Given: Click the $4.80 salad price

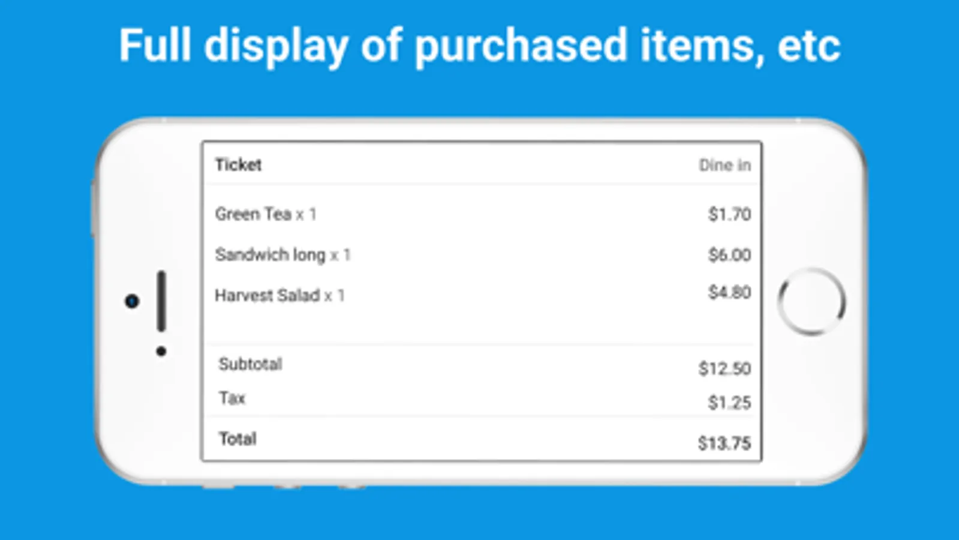Looking at the screenshot, I should pos(729,292).
